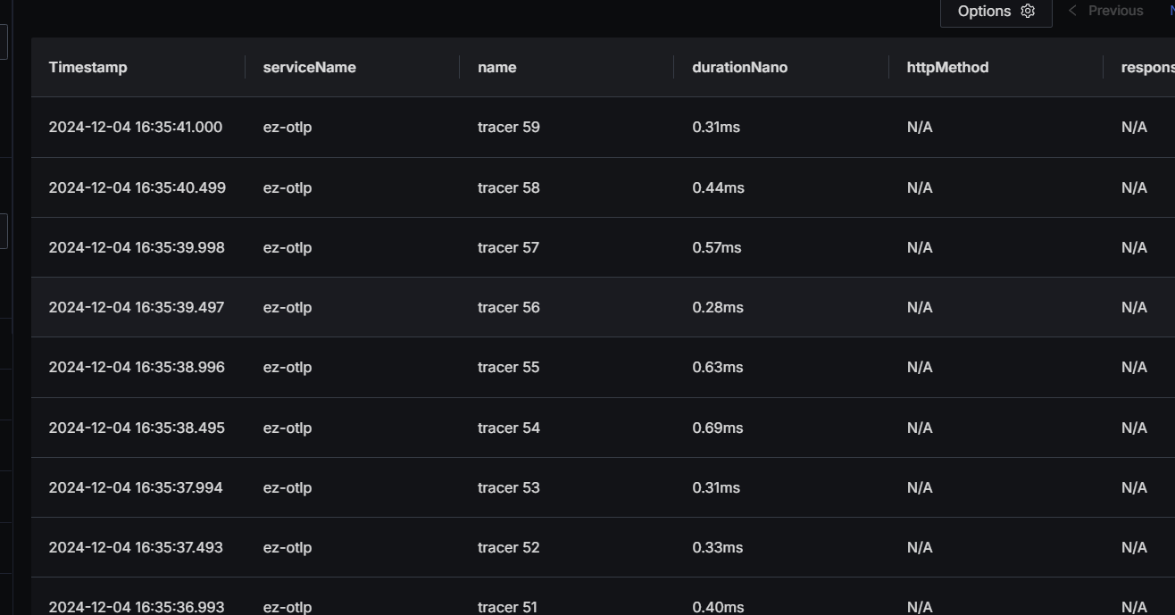
Task: Open span named tracer 56
Action: [508, 307]
